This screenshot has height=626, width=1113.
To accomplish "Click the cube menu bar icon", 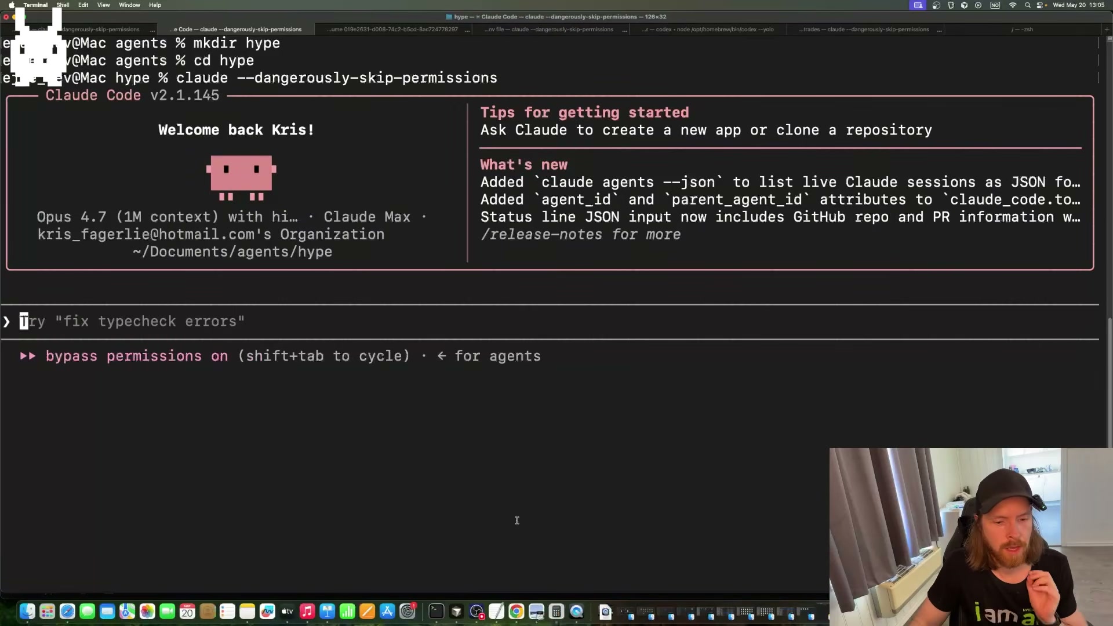I will [x=964, y=5].
